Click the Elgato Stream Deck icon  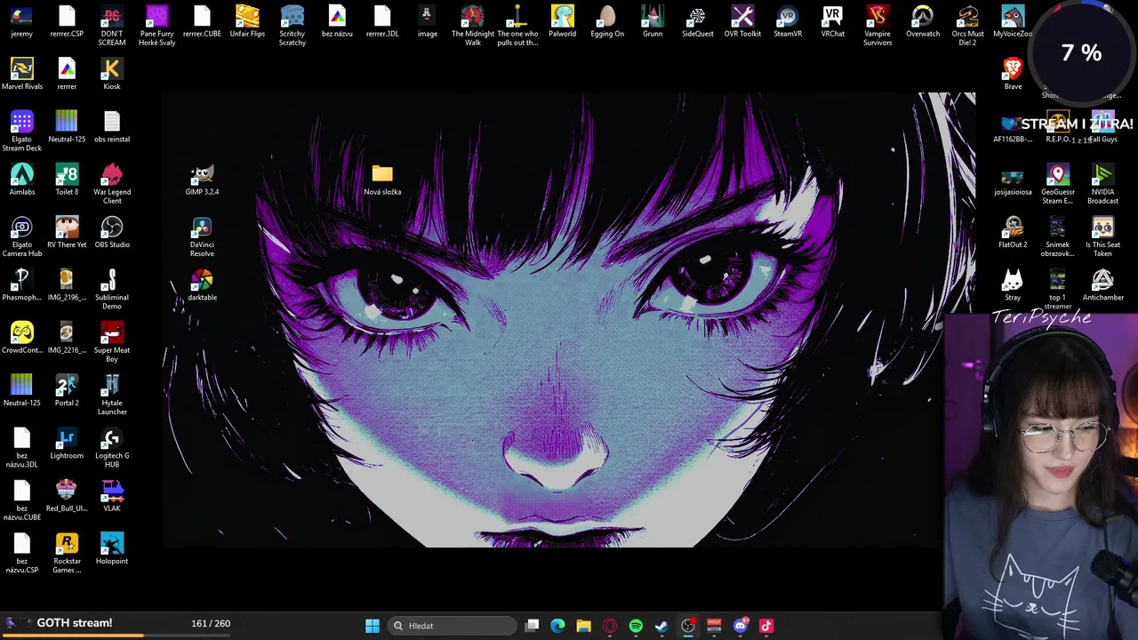tap(22, 131)
